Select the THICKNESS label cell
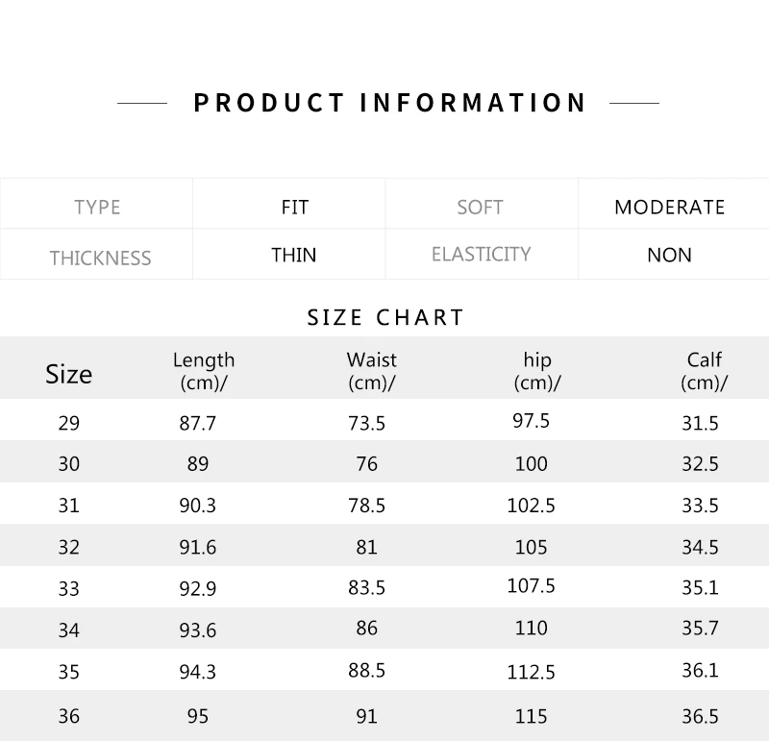Screen dimensions: 769x741 pyautogui.click(x=100, y=258)
